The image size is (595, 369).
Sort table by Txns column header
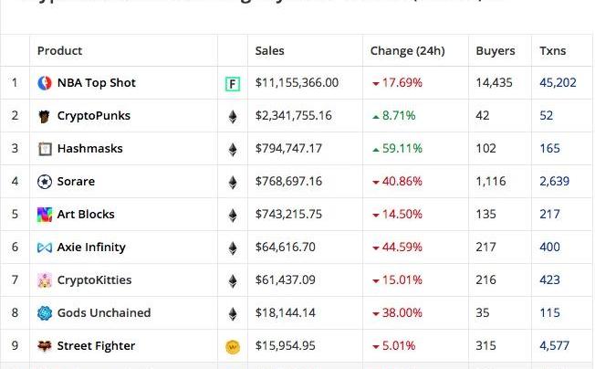tap(552, 51)
